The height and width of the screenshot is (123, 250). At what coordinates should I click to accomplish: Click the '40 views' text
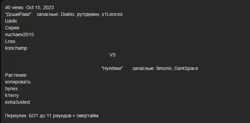(x=14, y=7)
